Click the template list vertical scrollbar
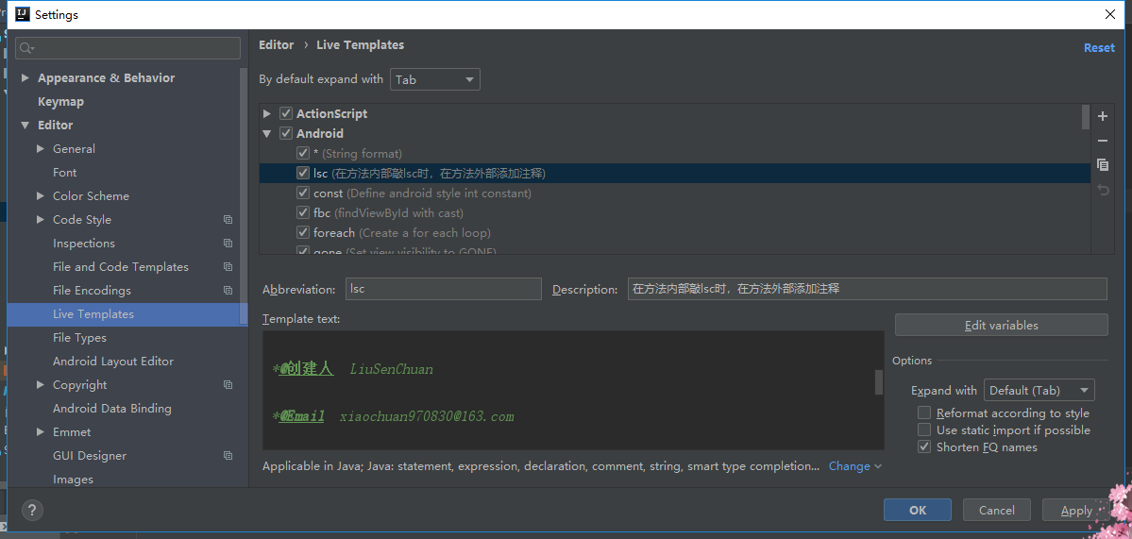The image size is (1132, 539). [1086, 118]
